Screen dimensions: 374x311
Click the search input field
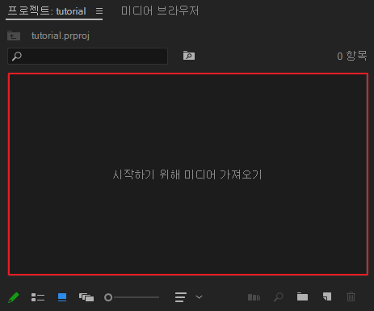point(88,56)
